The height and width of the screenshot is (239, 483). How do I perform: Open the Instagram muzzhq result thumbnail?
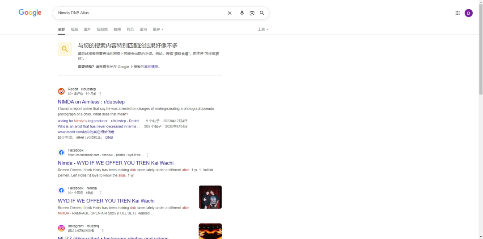coord(210,231)
